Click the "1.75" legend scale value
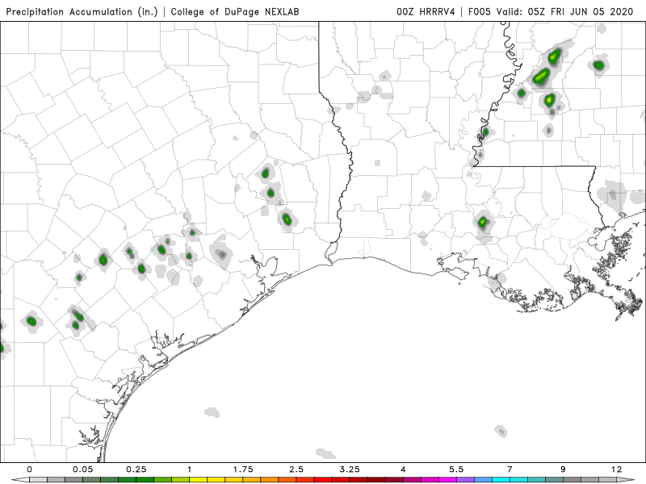The width and height of the screenshot is (646, 484). pos(243,469)
